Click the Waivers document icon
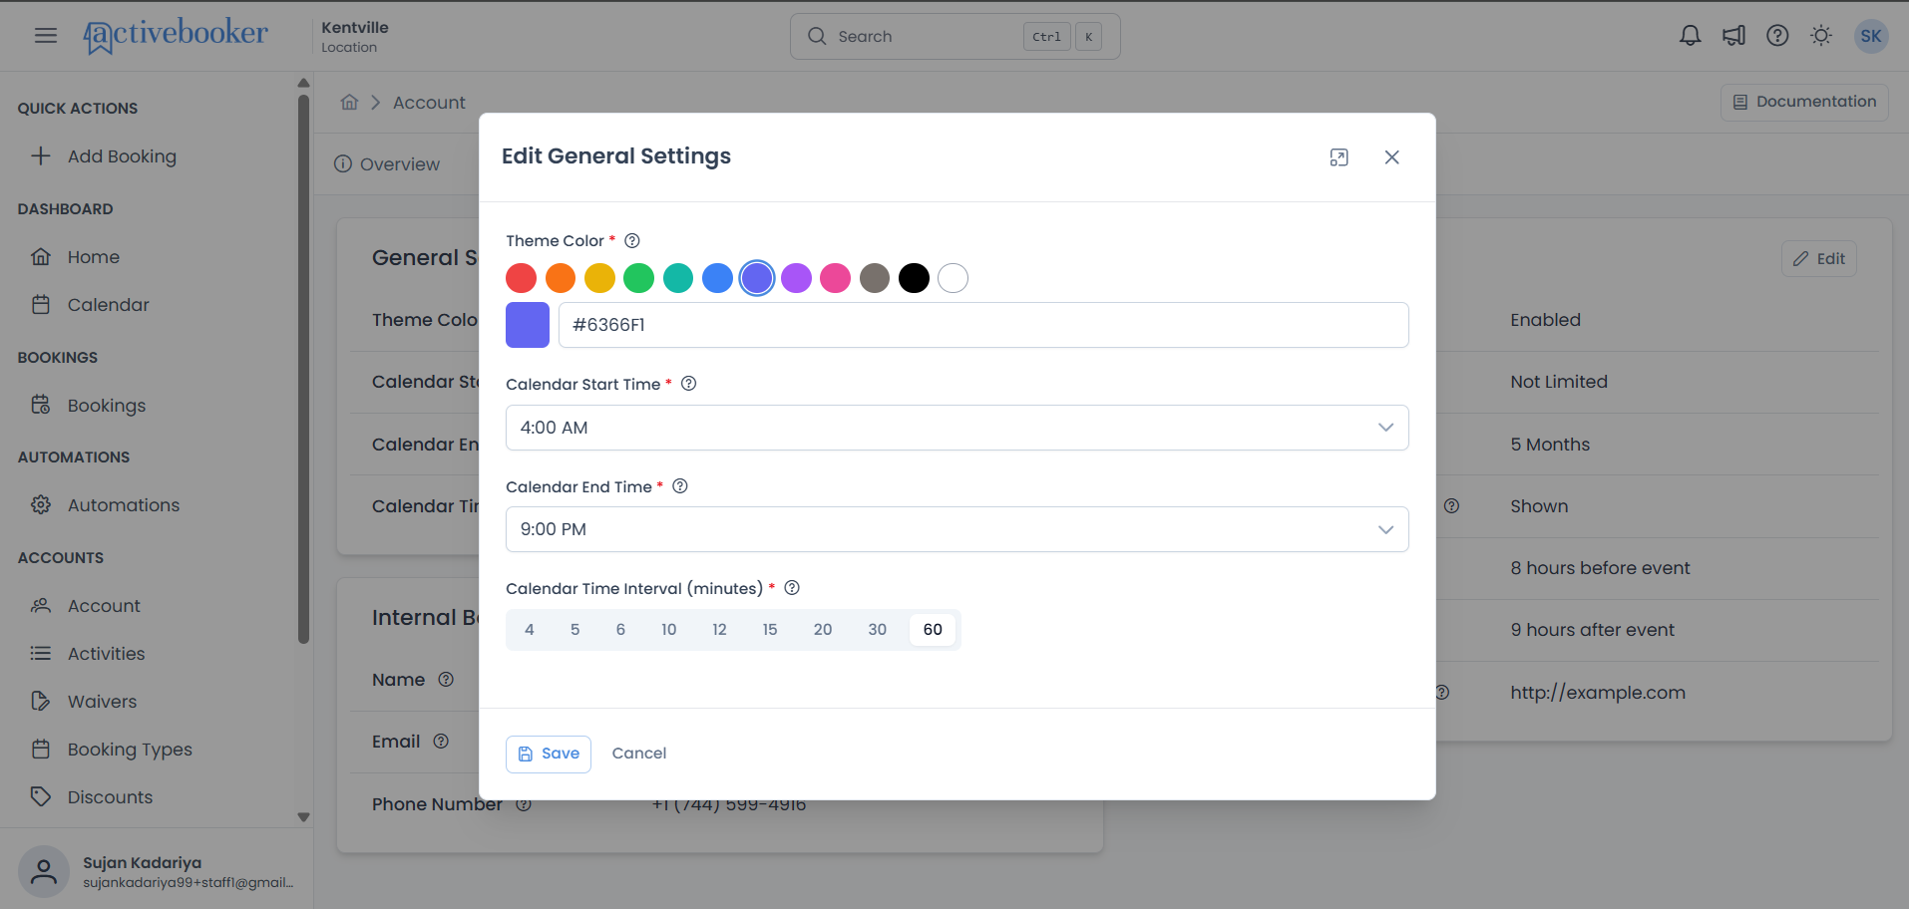1909x909 pixels. [x=41, y=701]
